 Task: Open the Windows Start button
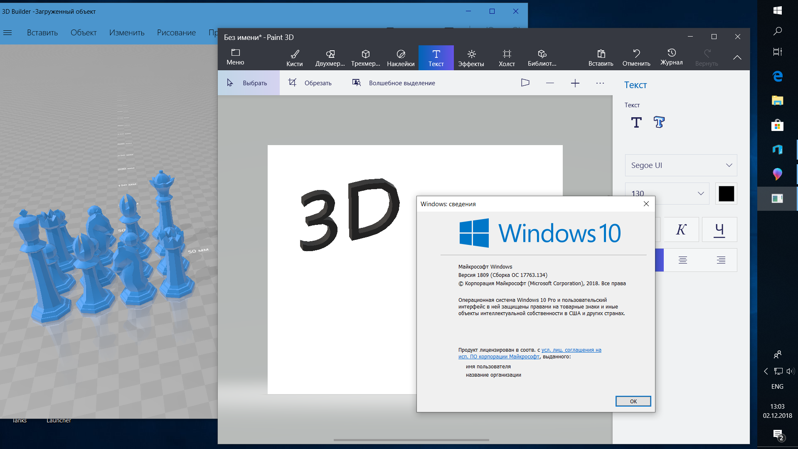[x=777, y=10]
